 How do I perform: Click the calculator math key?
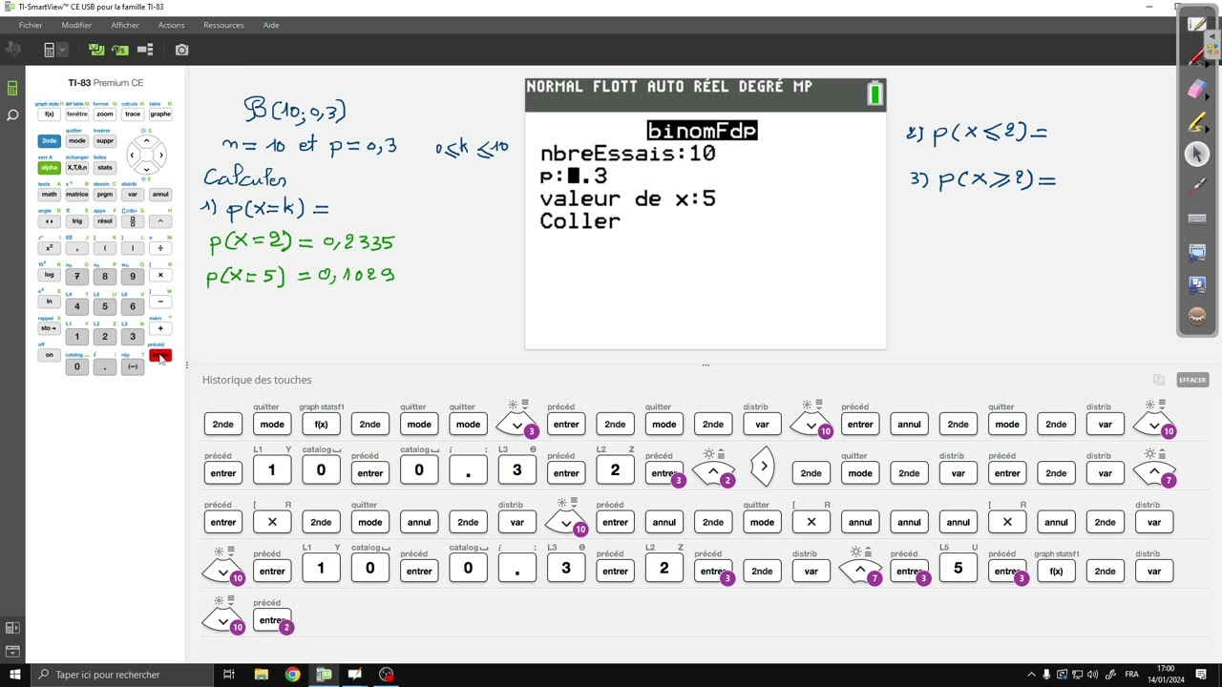coord(49,195)
